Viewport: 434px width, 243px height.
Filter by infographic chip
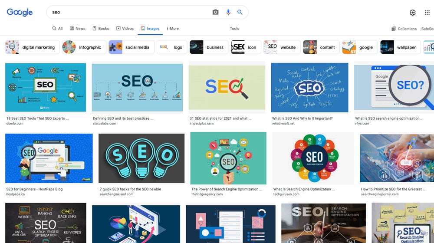(84, 47)
